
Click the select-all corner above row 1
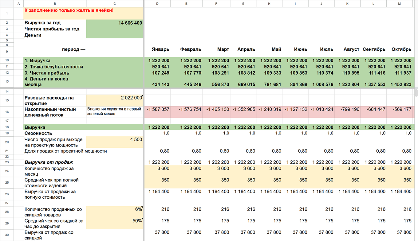(x=7, y=3)
